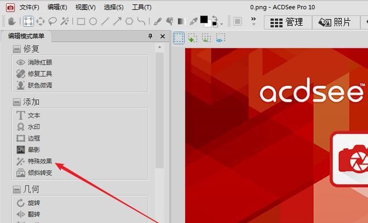Open the 工具(T) menu
This screenshot has height=223, width=368.
[141, 7]
